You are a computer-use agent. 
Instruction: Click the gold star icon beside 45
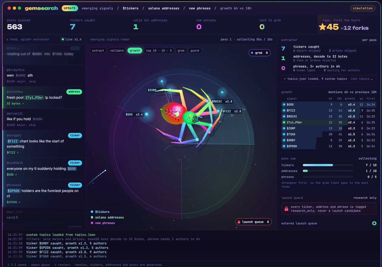322,27
